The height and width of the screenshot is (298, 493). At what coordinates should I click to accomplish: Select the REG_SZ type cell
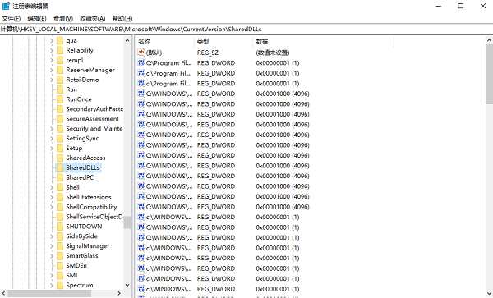point(208,53)
